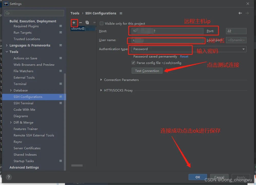256x185 pixels.
Task: Expand the Connection Parameters section
Action: pyautogui.click(x=101, y=80)
